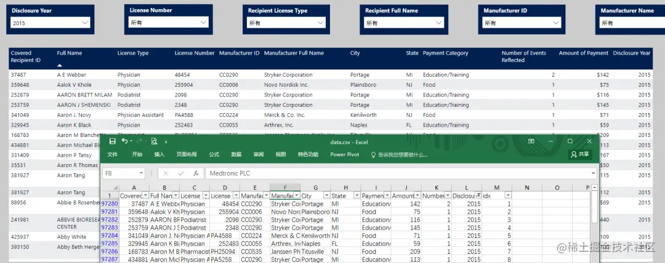Click the insert function fx icon
This screenshot has height=263, width=665.
coord(196,174)
